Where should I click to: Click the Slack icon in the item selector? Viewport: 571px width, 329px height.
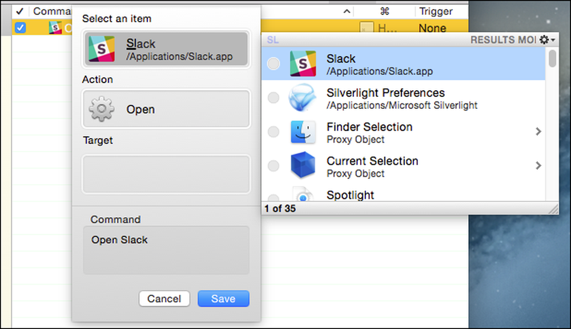(102, 48)
